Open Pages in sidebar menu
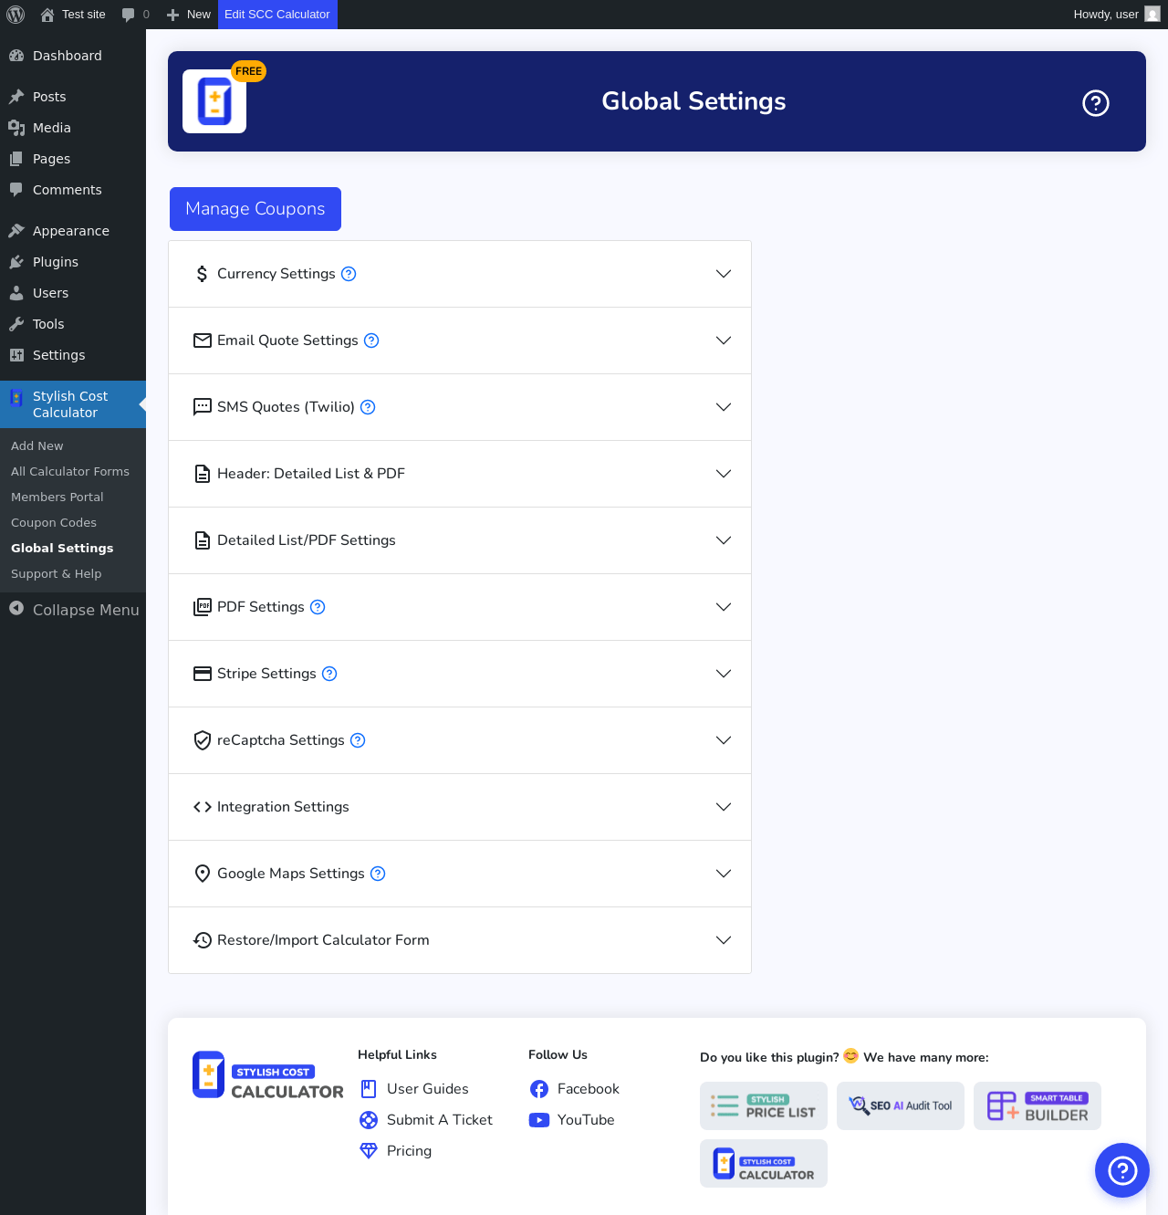The width and height of the screenshot is (1168, 1215). [x=73, y=159]
